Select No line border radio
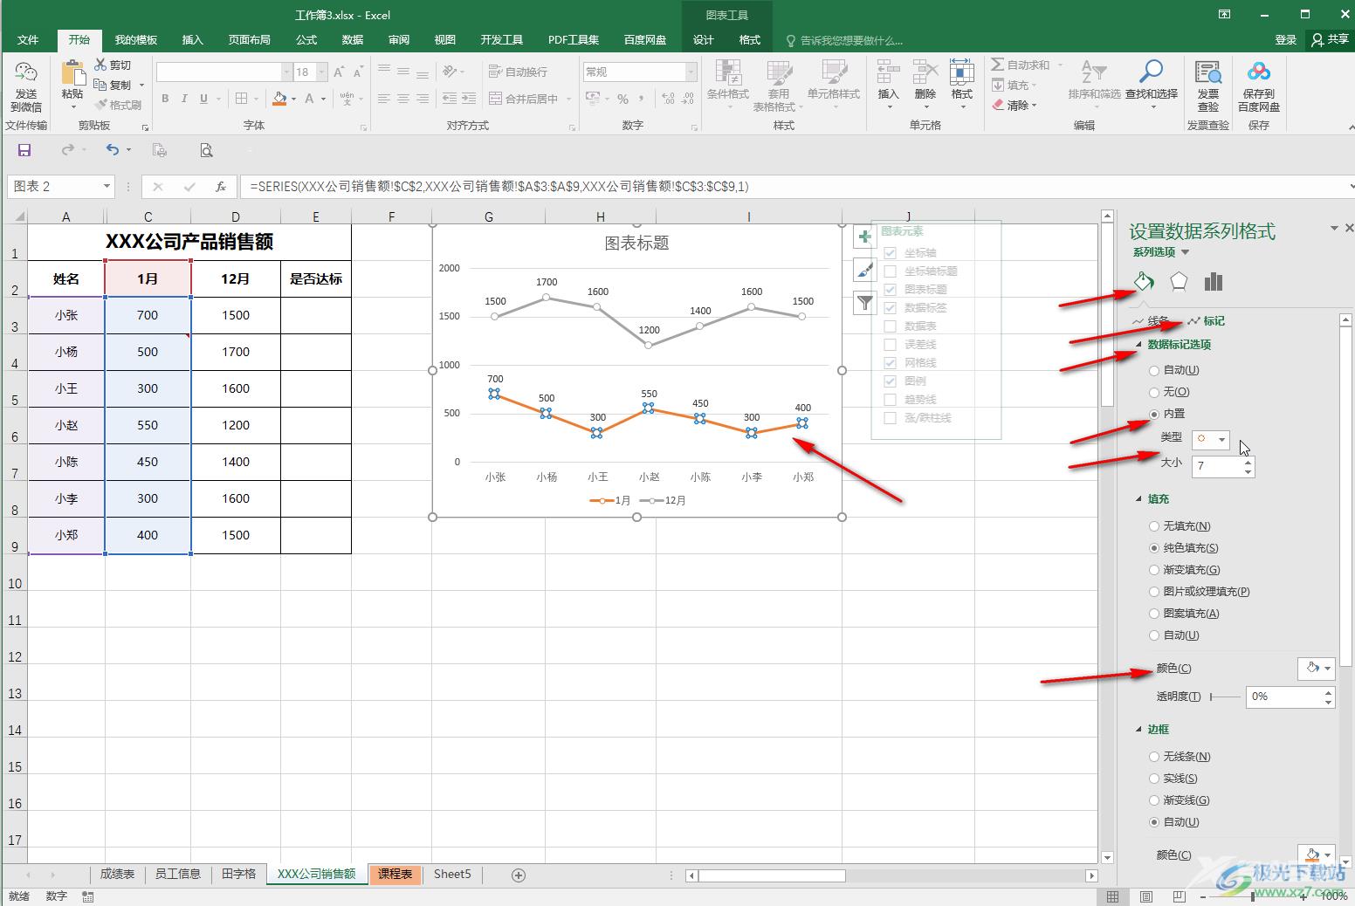 coord(1154,757)
